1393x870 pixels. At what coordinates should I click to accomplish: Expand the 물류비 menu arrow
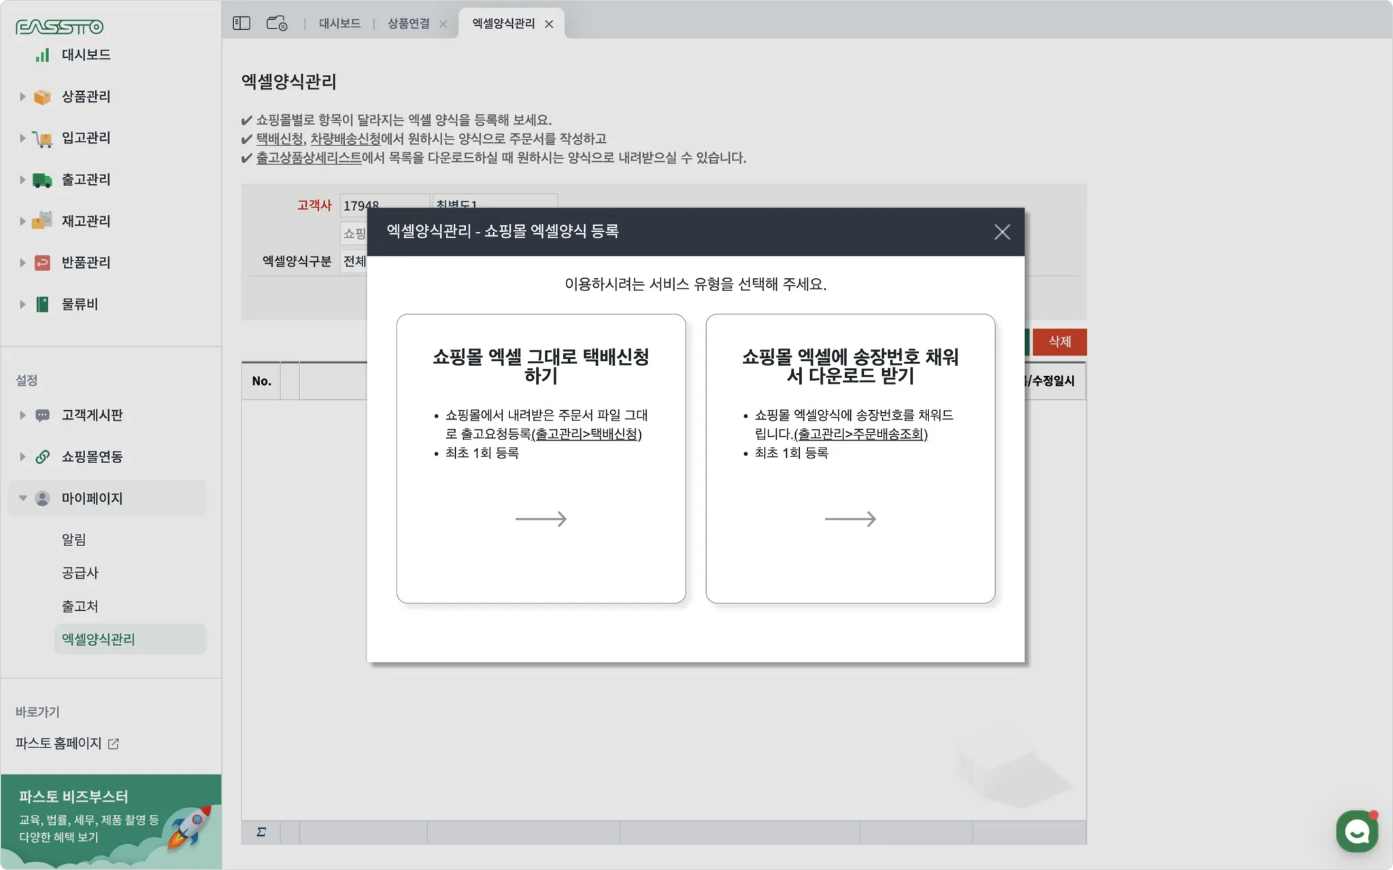(x=22, y=304)
